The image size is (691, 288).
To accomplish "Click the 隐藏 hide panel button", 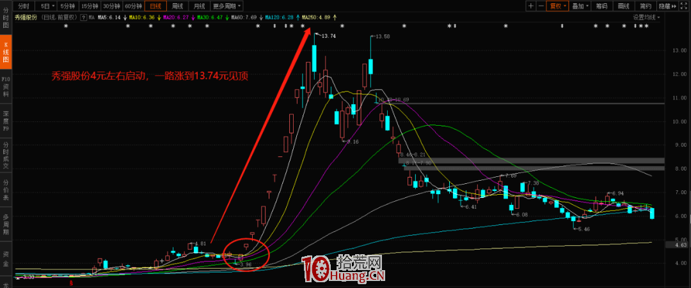I will (x=667, y=6).
